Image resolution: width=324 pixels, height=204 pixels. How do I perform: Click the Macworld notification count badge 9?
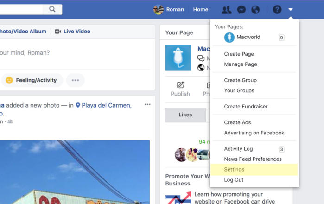pos(281,38)
